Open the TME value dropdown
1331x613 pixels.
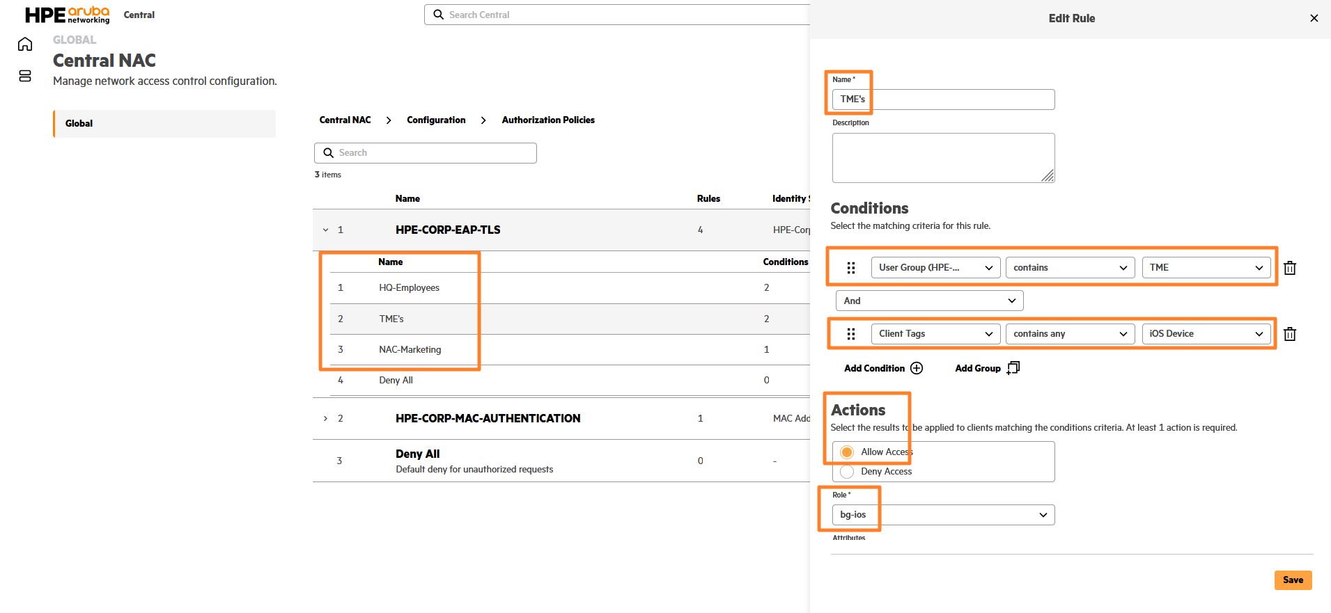(x=1206, y=268)
